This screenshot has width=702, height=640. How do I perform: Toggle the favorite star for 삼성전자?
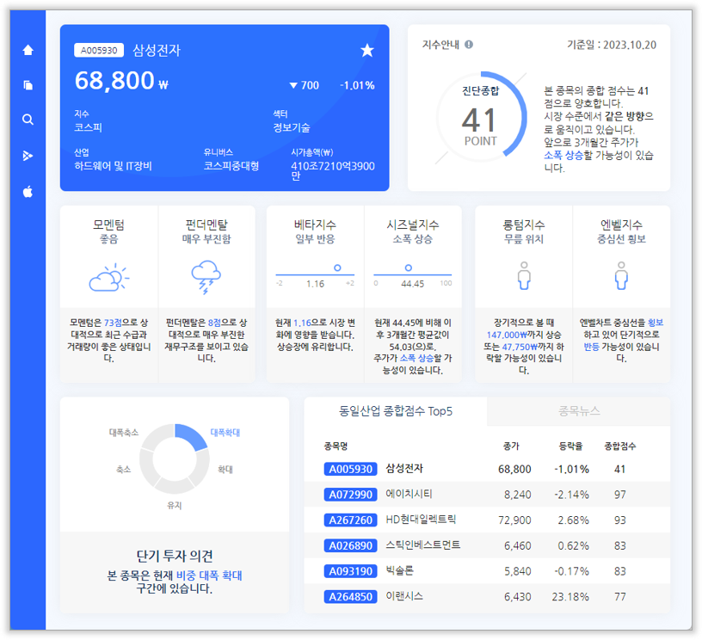(367, 51)
